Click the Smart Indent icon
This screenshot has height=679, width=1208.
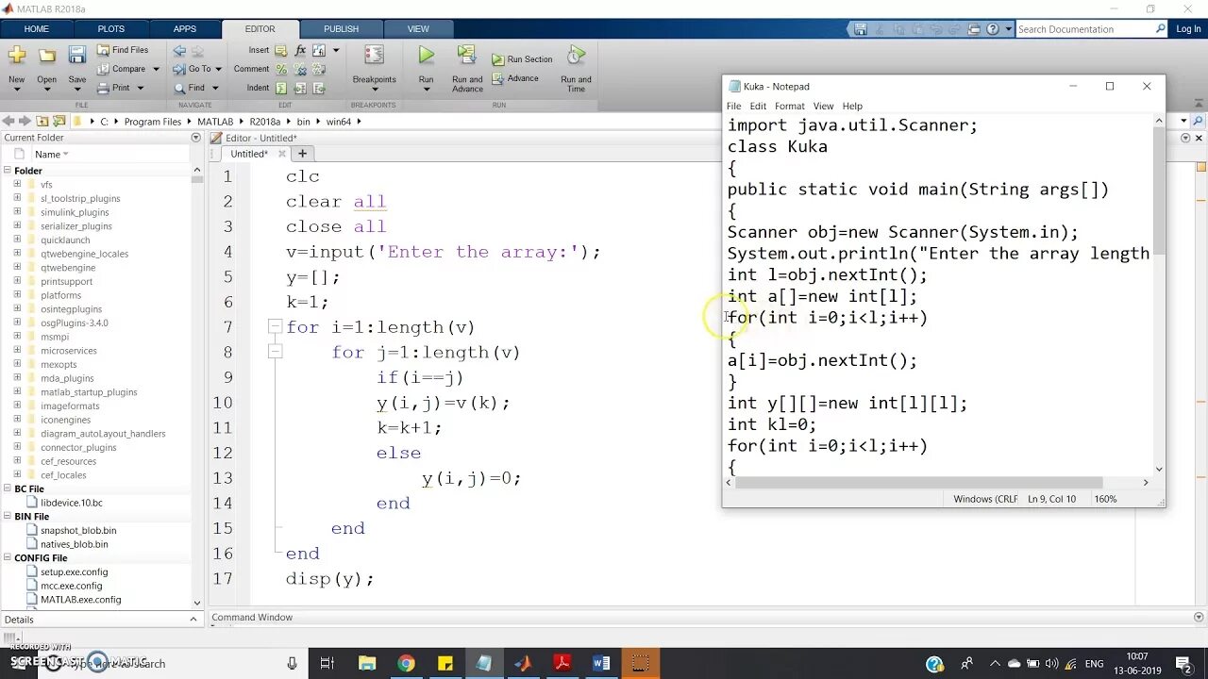point(280,88)
